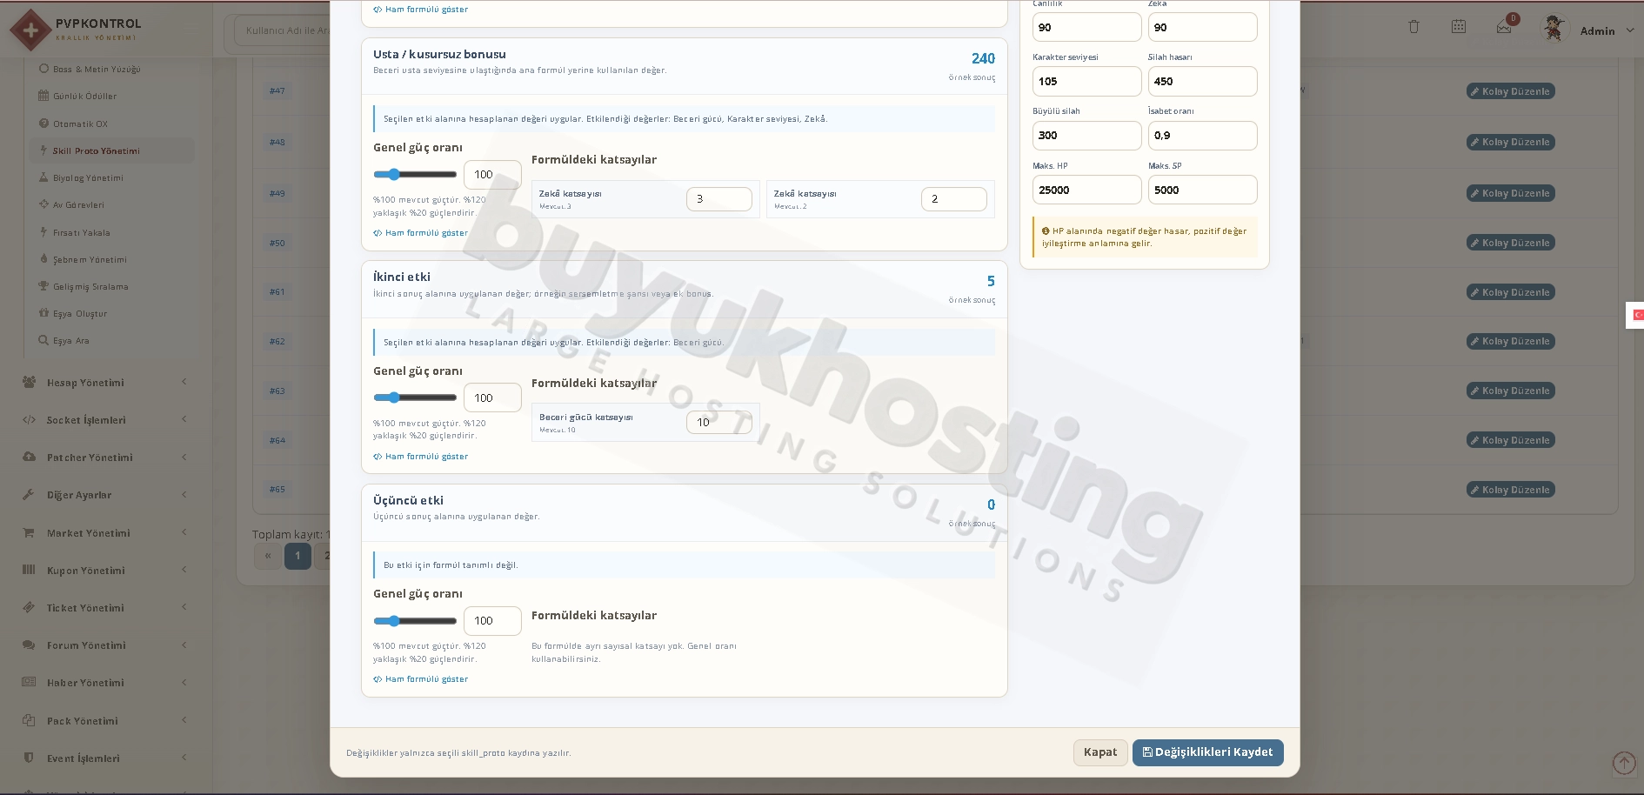Click the Karakter seviyesi input field

tap(1087, 82)
